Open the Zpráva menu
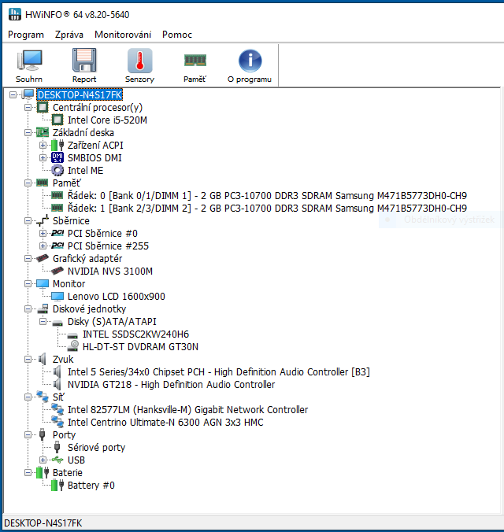This screenshot has height=532, width=504. pos(69,35)
